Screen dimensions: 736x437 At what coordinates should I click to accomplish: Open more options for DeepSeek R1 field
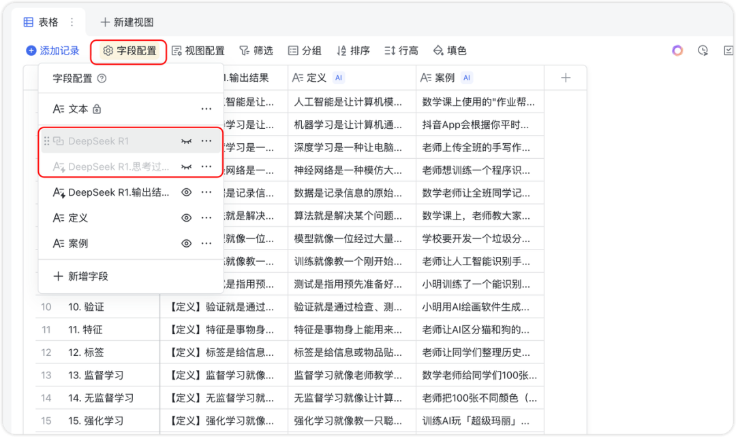pyautogui.click(x=206, y=141)
